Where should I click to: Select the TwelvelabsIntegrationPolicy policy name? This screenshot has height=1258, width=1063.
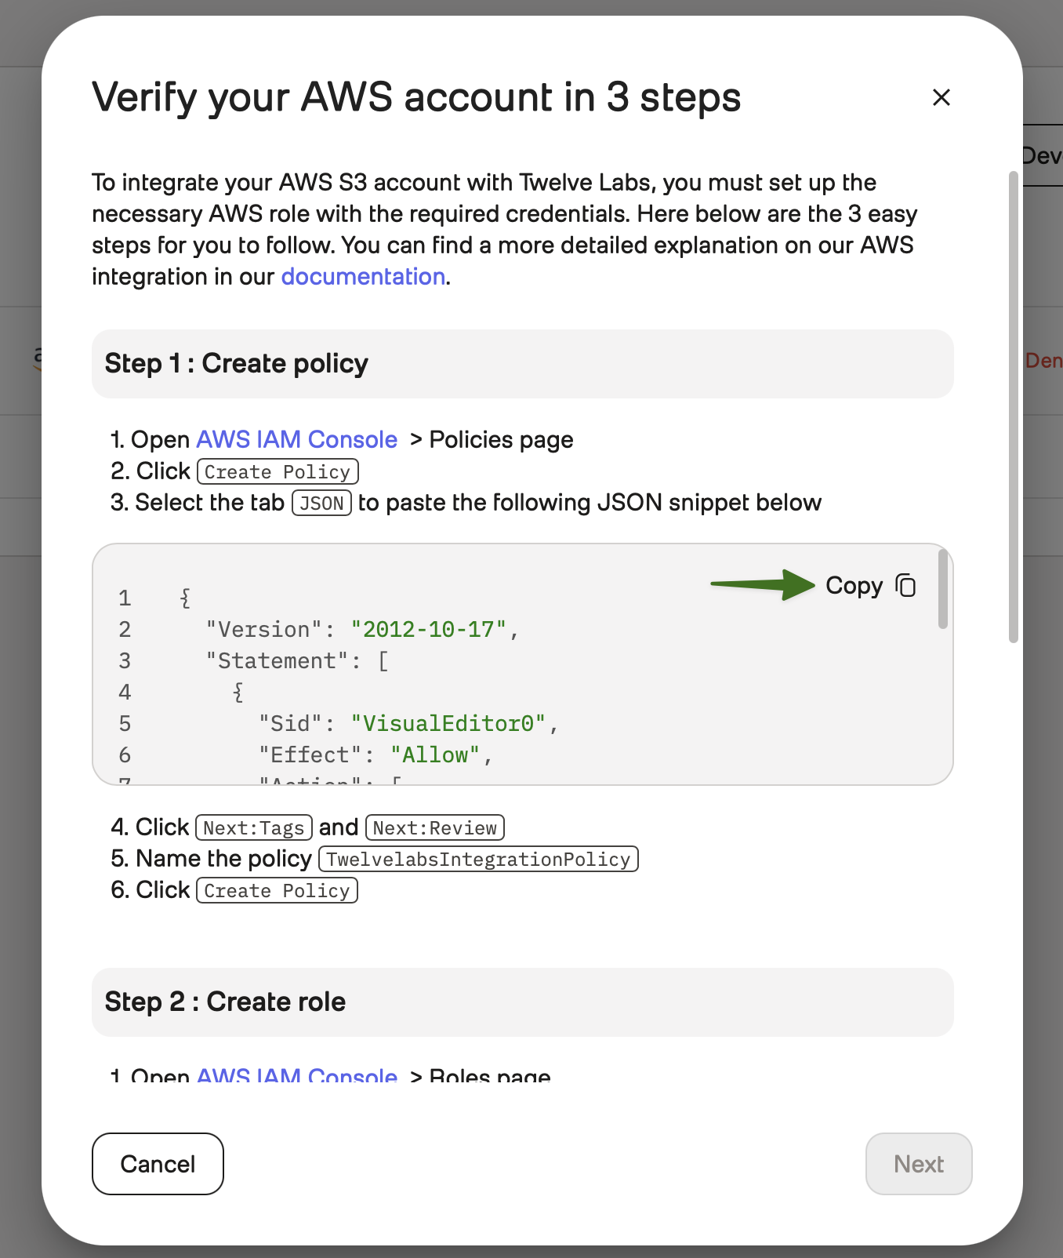(x=479, y=860)
